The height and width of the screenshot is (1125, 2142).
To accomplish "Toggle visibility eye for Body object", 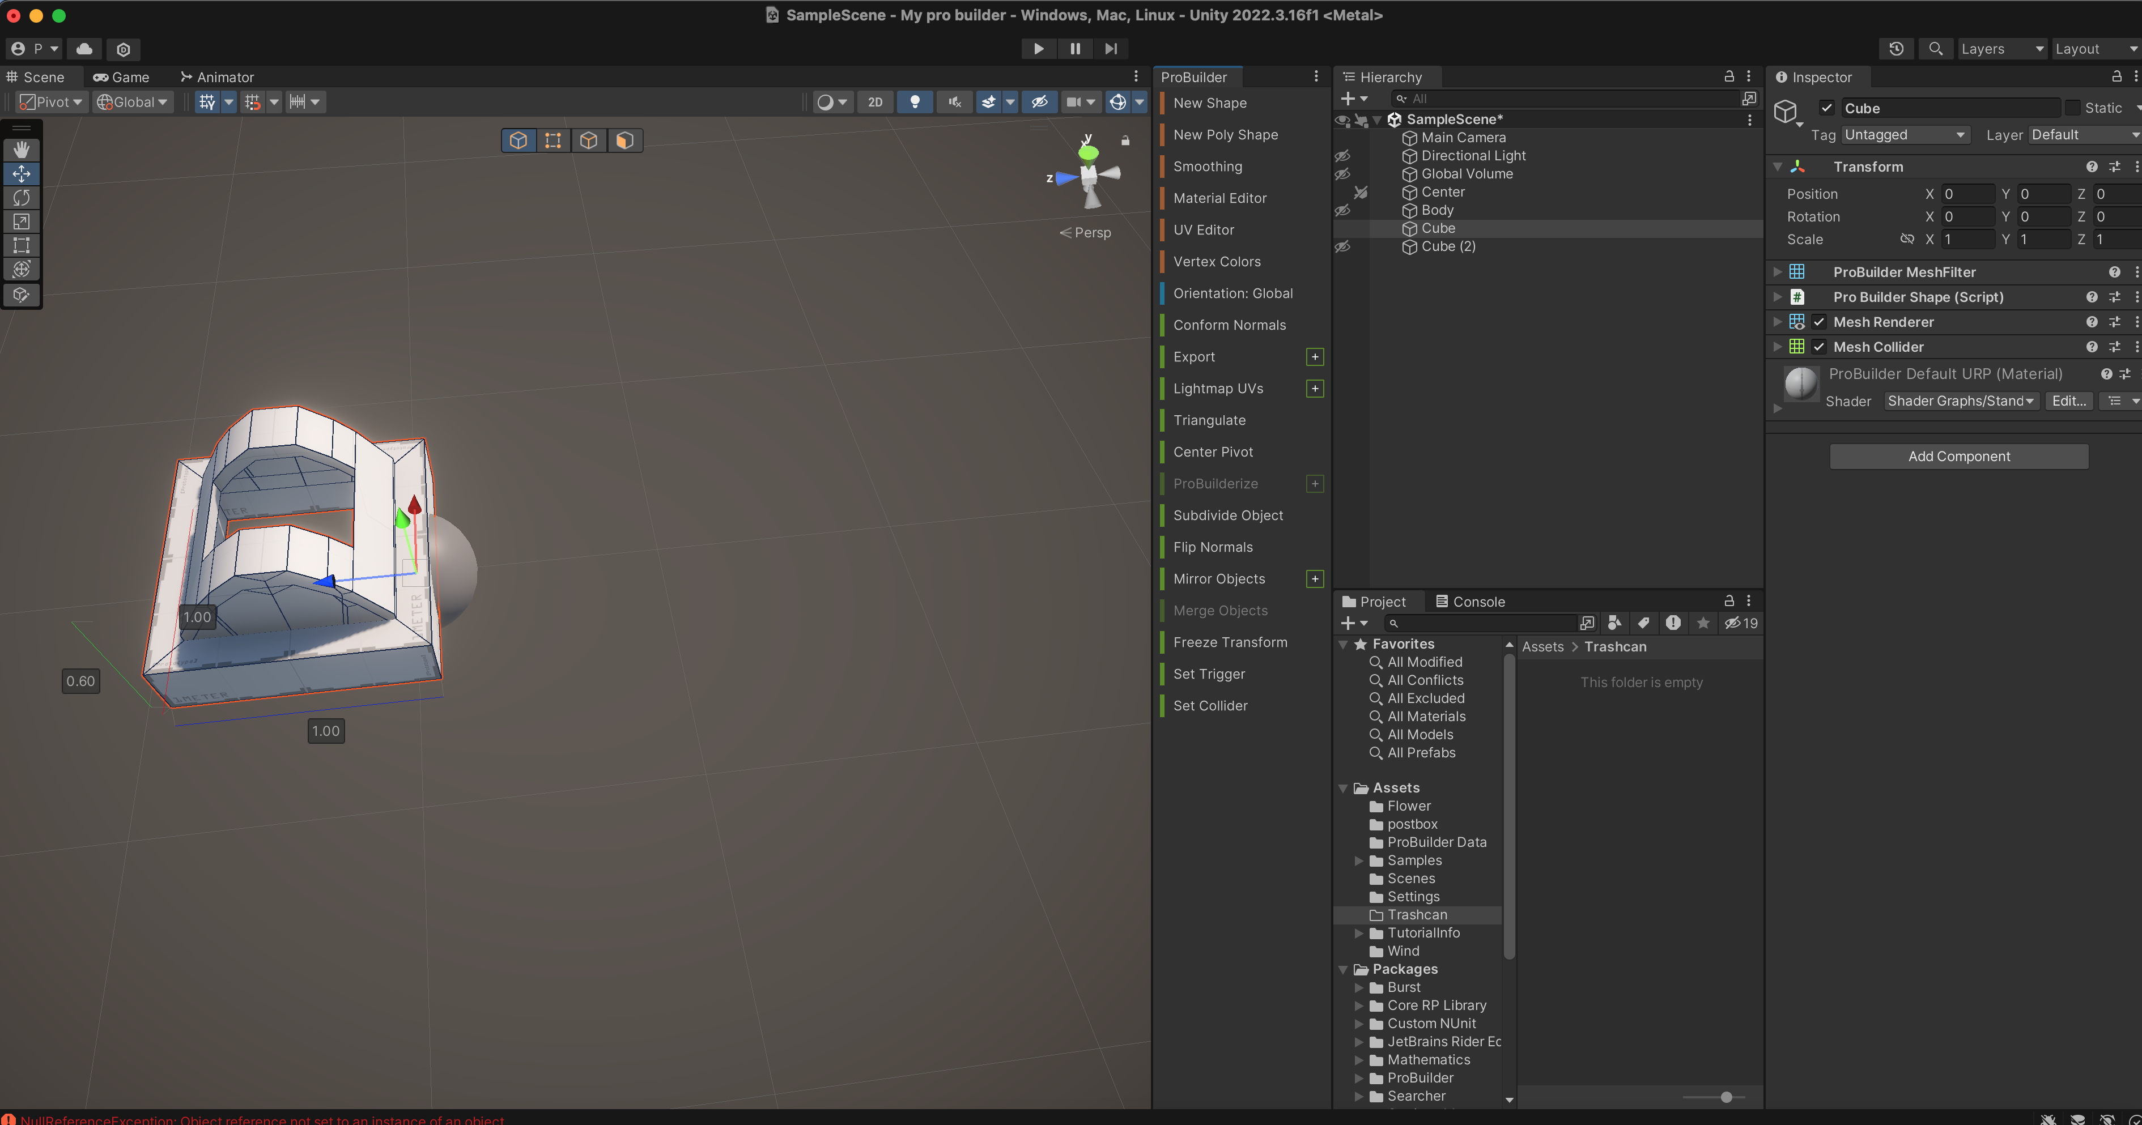I will point(1342,210).
